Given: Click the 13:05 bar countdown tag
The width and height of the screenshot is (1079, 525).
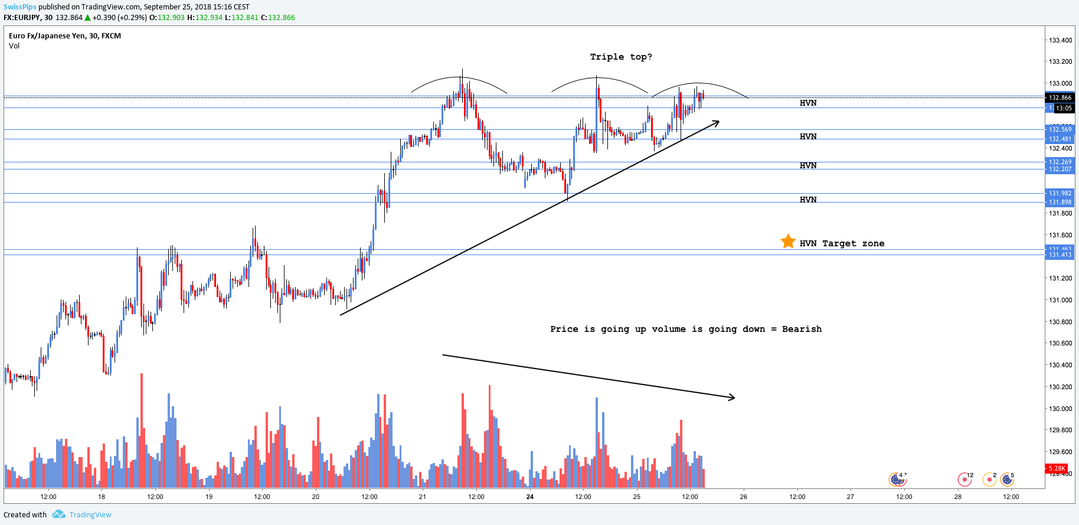Looking at the screenshot, I should pos(1064,108).
